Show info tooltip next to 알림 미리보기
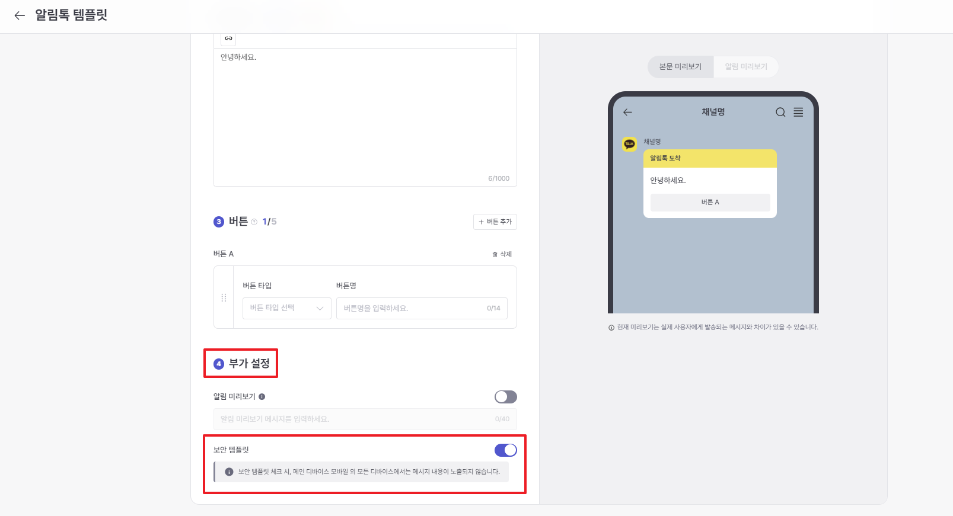The image size is (953, 516). click(x=262, y=397)
